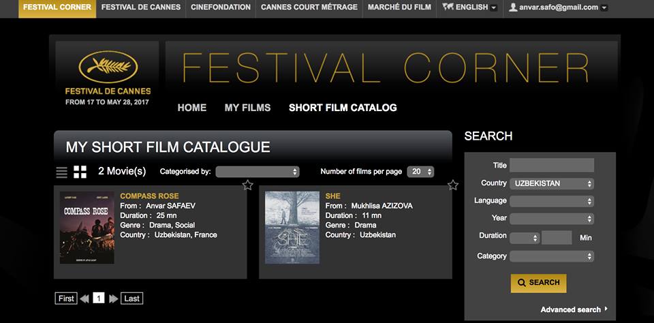Go to next page arrow icon

[x=113, y=298]
